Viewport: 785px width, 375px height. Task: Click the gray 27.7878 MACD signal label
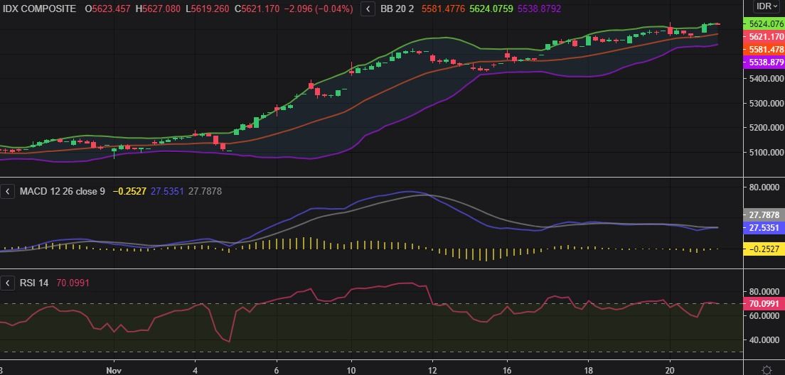[763, 214]
